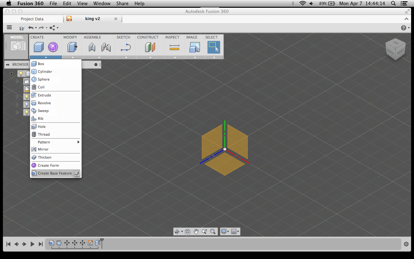Click the Select tool icon under SELECT
This screenshot has height=259, width=414.
(x=214, y=47)
